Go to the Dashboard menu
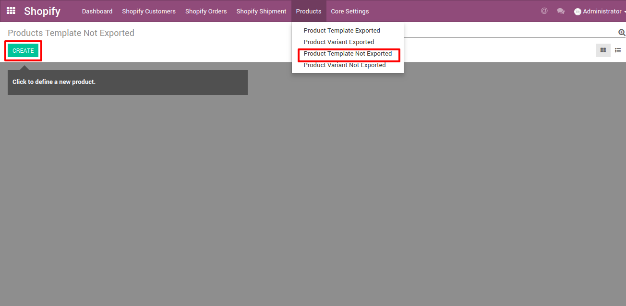Image resolution: width=626 pixels, height=306 pixels. coord(97,11)
